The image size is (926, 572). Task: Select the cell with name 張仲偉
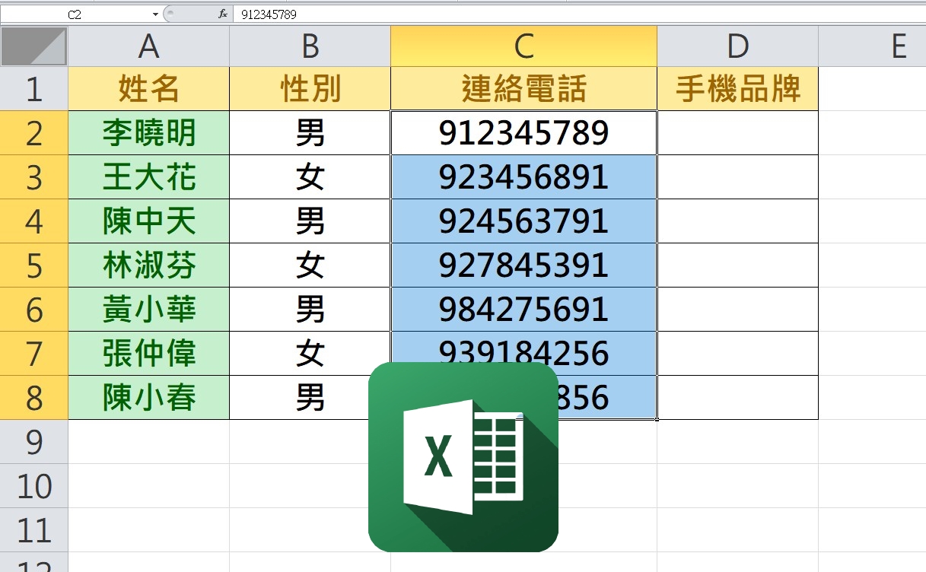149,354
